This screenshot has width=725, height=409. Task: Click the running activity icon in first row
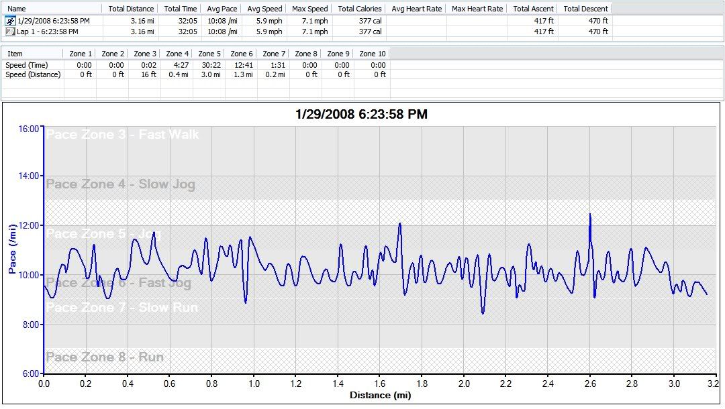(10, 21)
